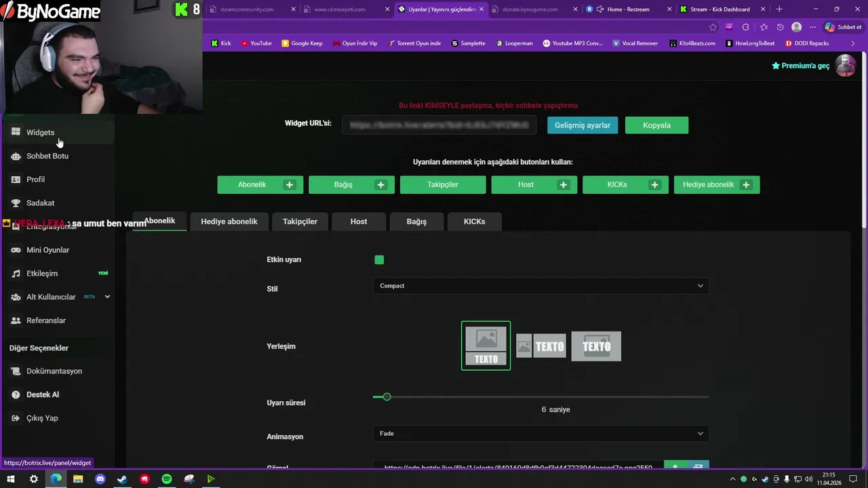Open the Widgets sidebar item

[57, 132]
